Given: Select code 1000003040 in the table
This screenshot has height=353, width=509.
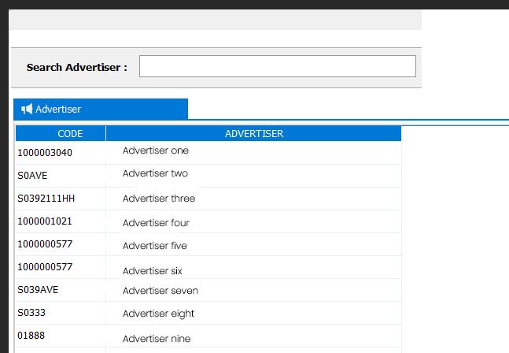Looking at the screenshot, I should click(x=45, y=153).
